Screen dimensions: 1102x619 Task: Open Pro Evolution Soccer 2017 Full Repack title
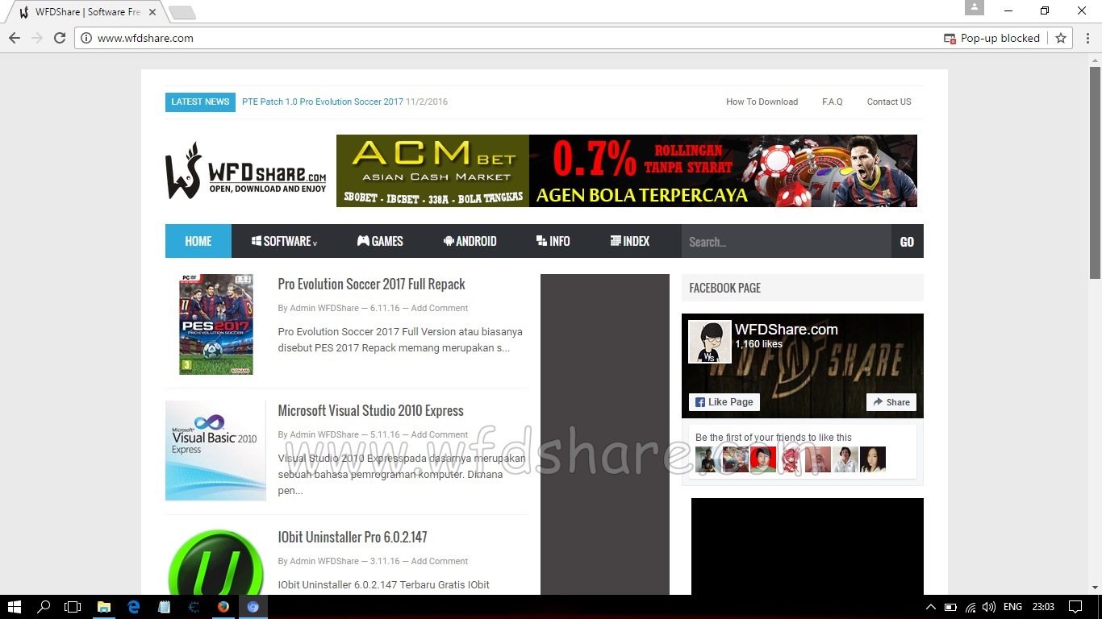[372, 284]
